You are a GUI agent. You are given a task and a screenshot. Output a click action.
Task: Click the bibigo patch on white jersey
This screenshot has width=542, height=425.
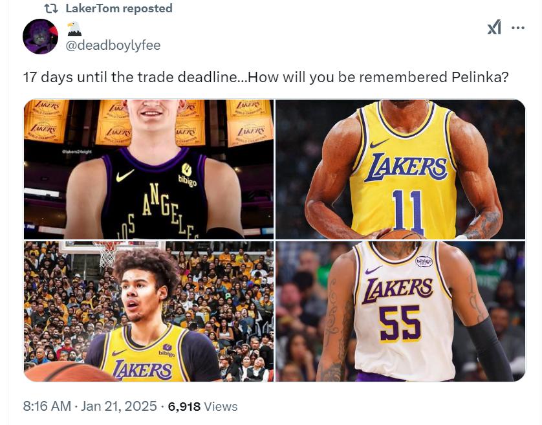click(x=424, y=261)
